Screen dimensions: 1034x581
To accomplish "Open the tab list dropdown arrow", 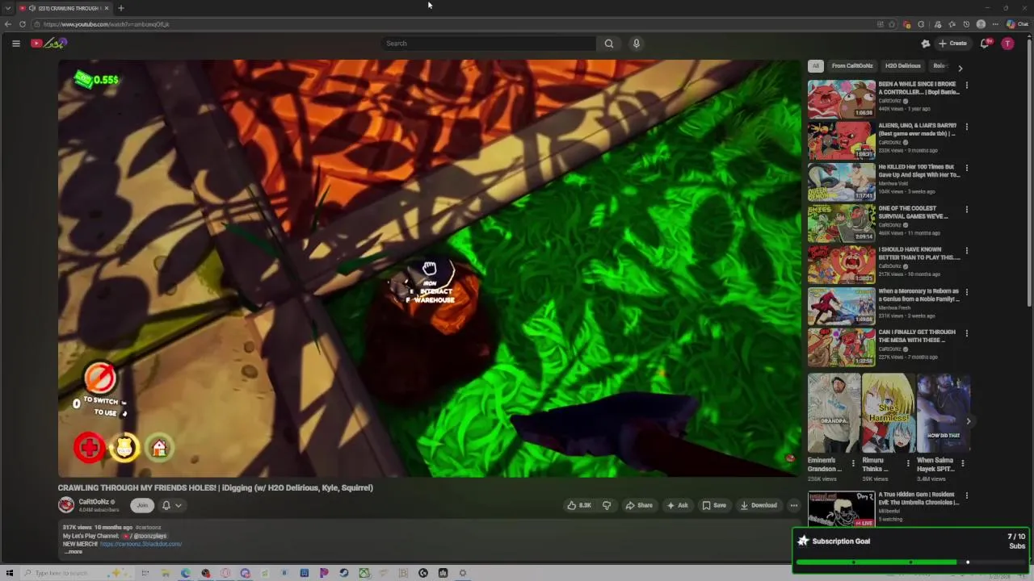I will click(x=7, y=8).
